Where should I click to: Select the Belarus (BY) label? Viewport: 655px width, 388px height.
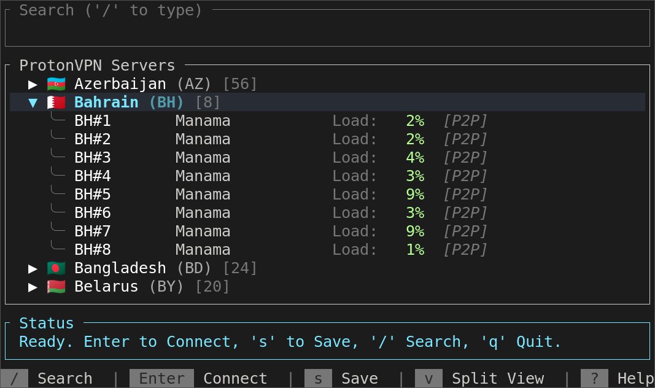point(129,287)
